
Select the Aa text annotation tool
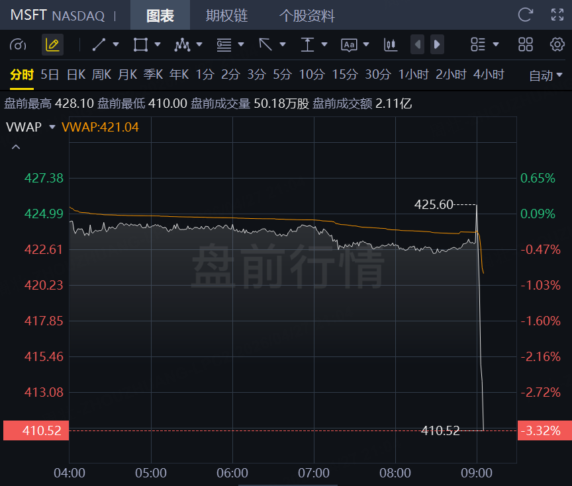coord(349,45)
